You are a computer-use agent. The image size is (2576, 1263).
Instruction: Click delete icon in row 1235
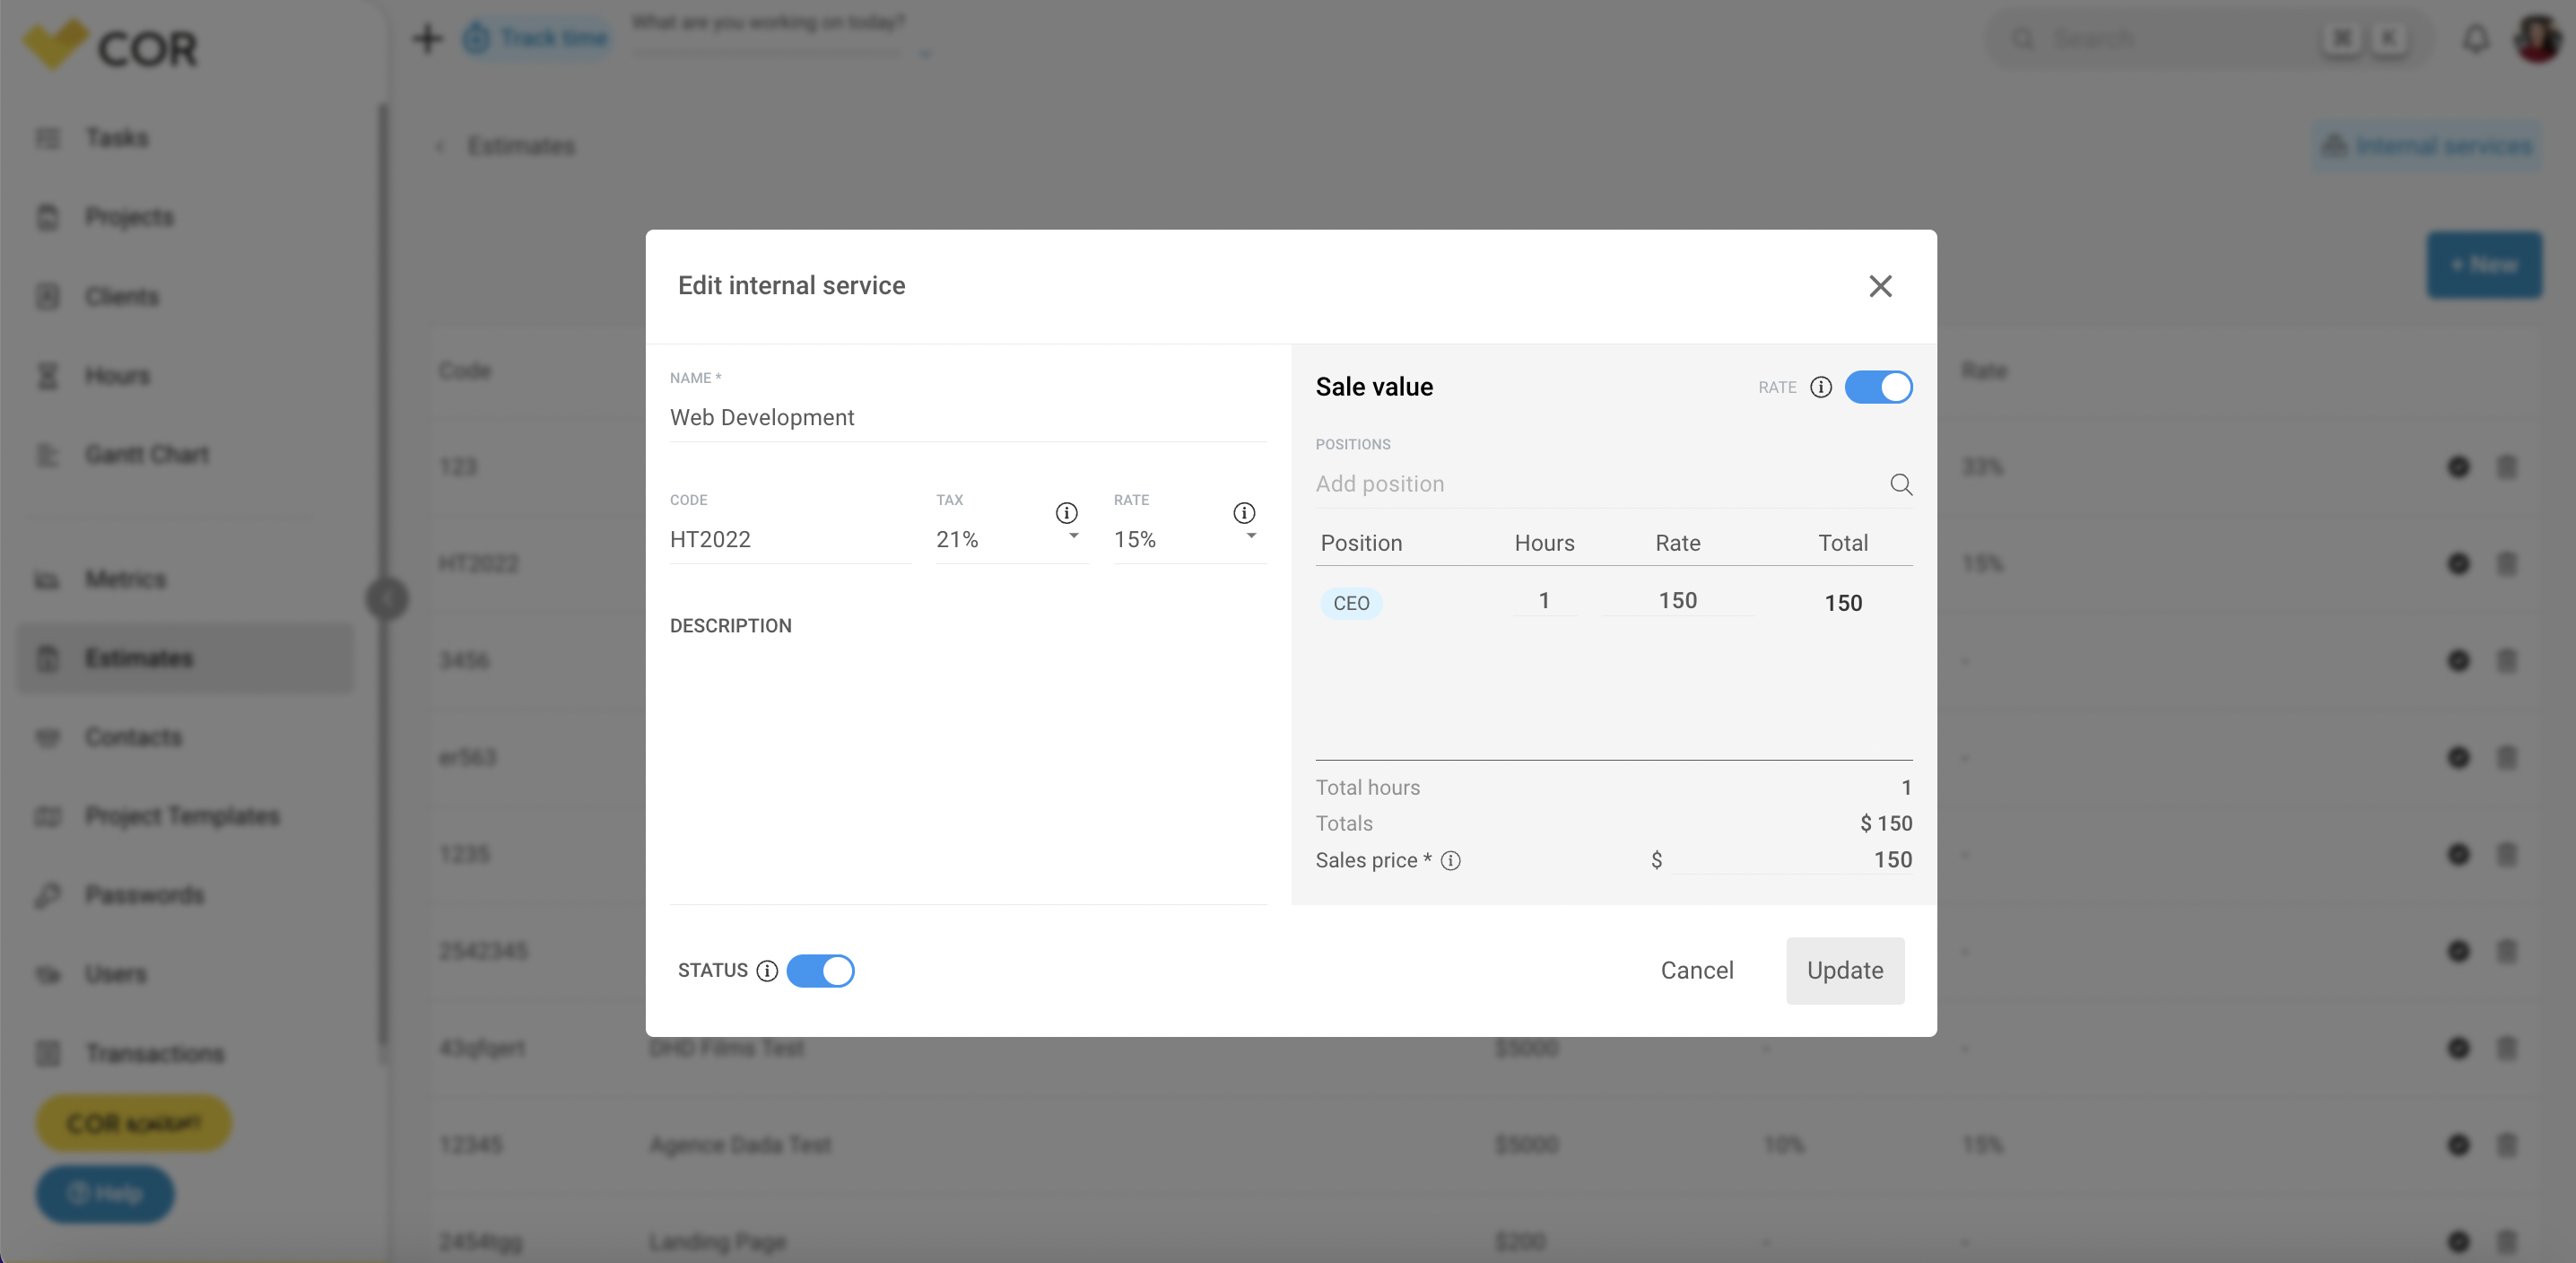click(x=2506, y=855)
